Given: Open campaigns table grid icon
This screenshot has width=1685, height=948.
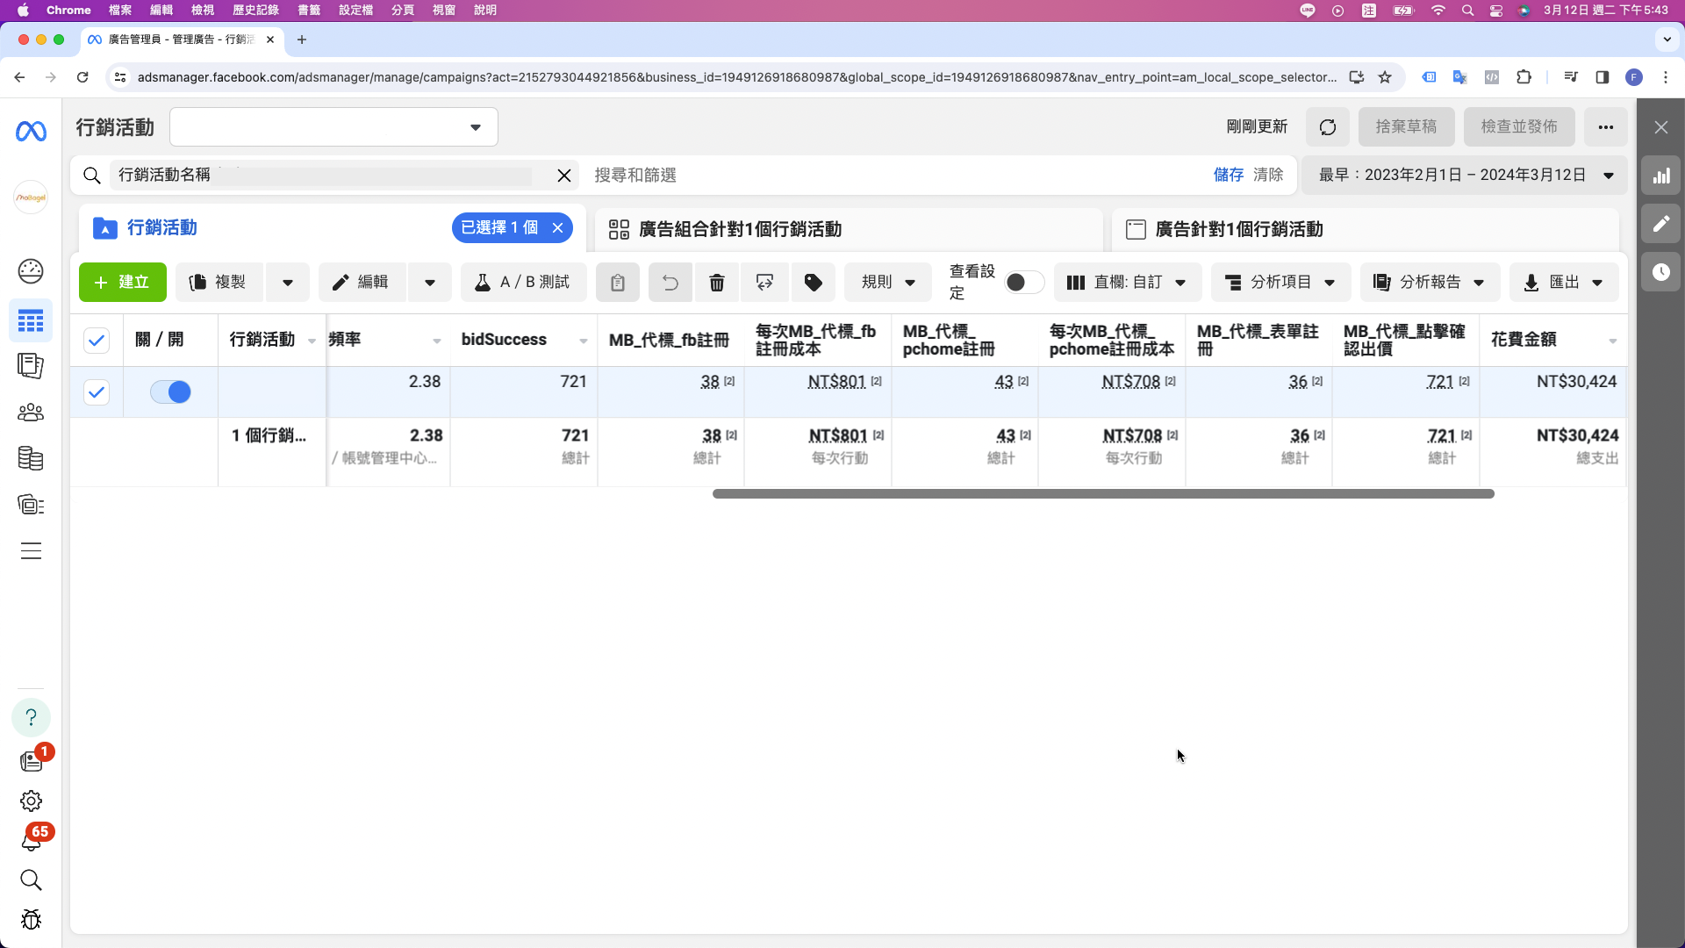Looking at the screenshot, I should point(31,321).
